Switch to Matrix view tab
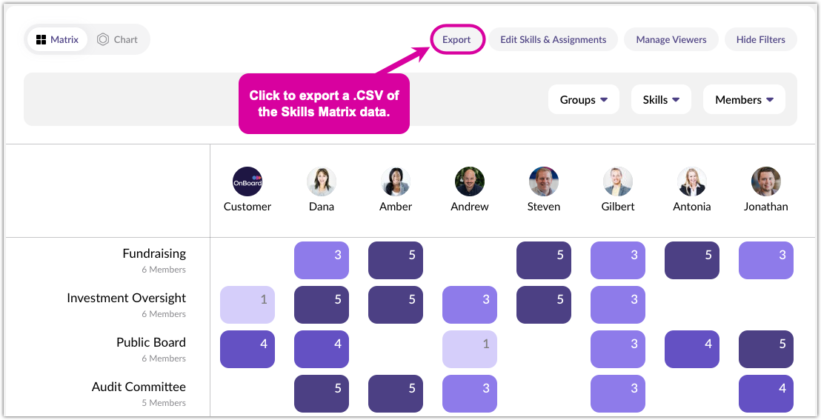 [x=57, y=40]
